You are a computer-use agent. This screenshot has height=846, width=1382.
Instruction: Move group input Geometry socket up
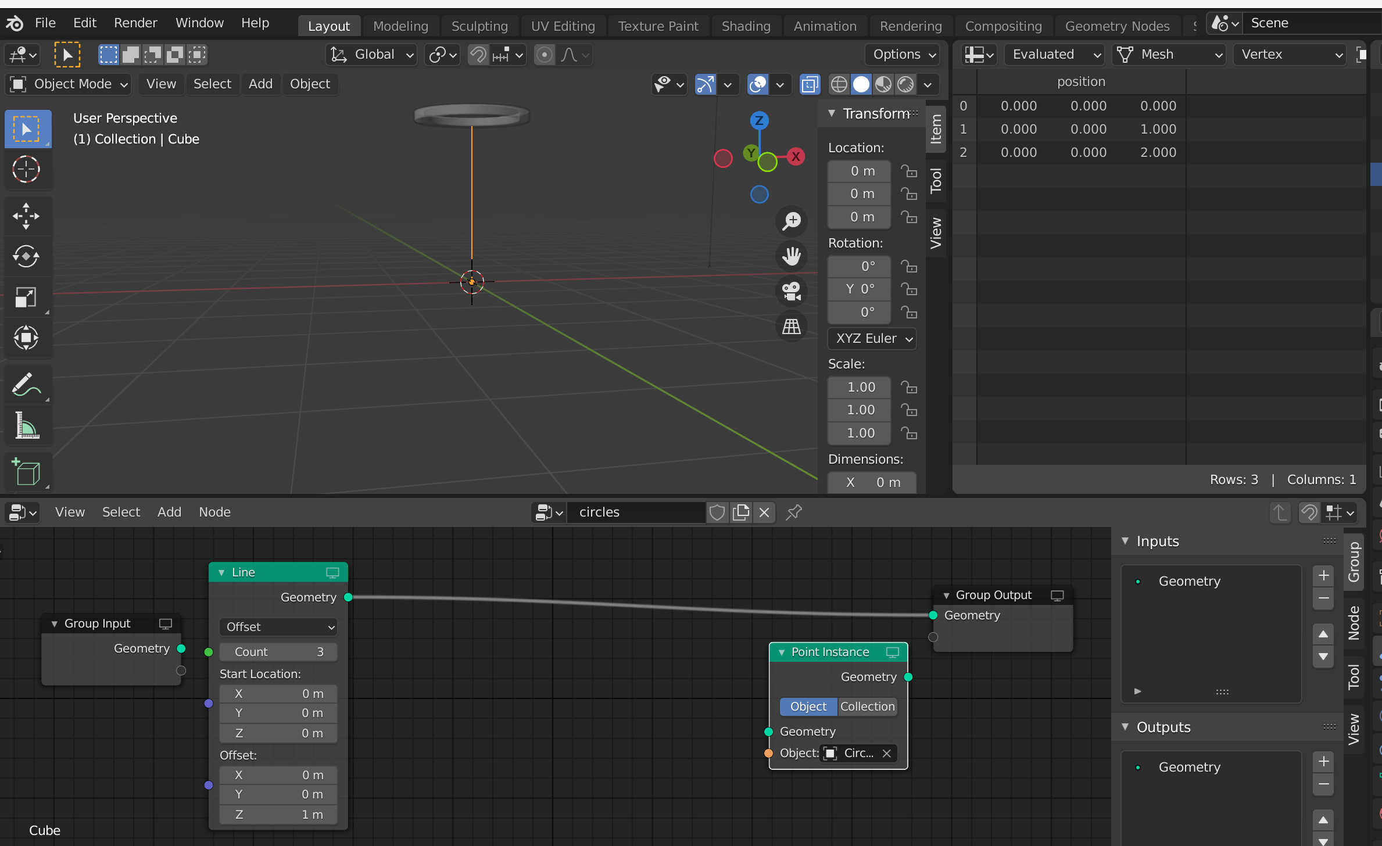(1323, 634)
